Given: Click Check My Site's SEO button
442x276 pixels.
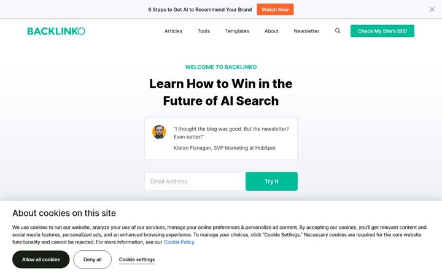Looking at the screenshot, I should coord(382,31).
